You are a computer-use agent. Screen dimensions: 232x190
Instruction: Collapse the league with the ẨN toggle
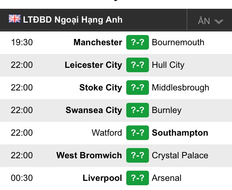210,20
